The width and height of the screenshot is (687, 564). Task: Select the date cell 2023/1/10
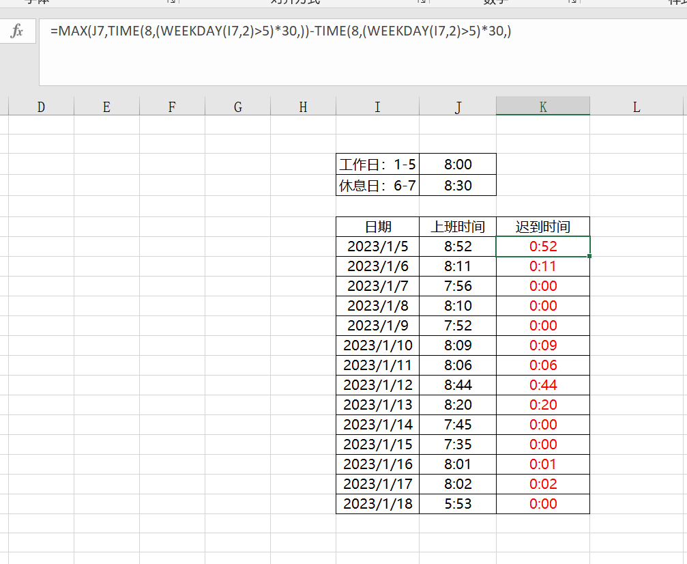click(377, 345)
